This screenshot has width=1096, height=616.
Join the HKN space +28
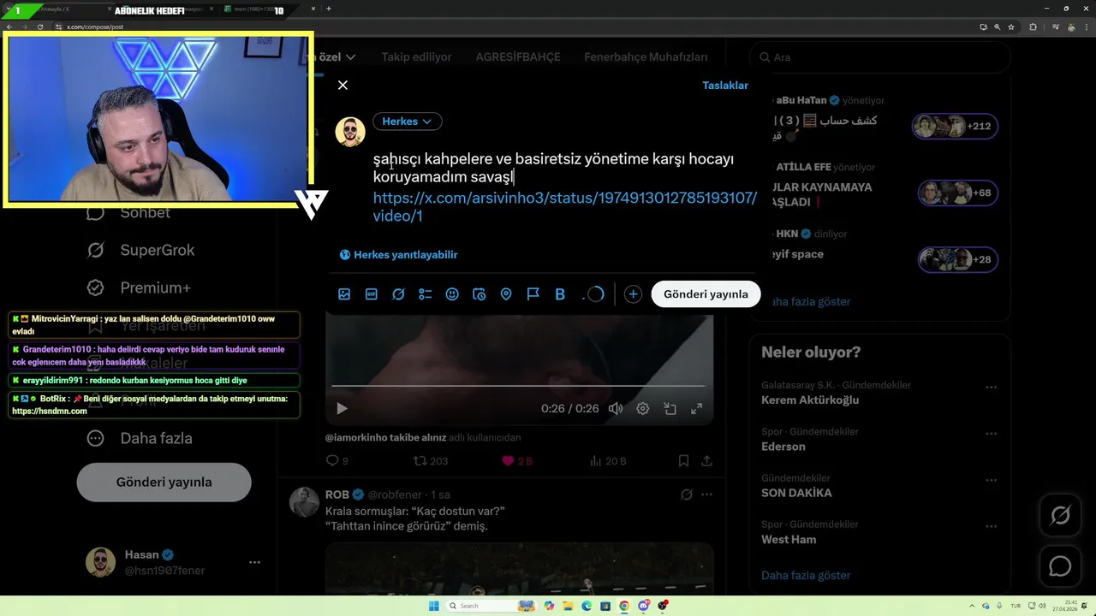pos(958,260)
